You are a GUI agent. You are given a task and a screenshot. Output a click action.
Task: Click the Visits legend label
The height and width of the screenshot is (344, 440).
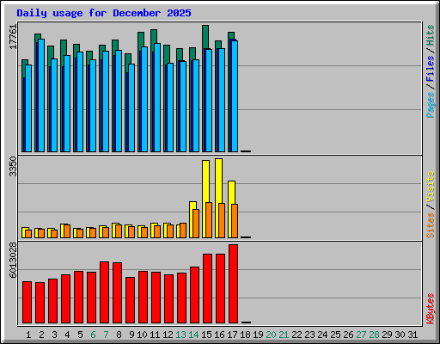point(431,187)
